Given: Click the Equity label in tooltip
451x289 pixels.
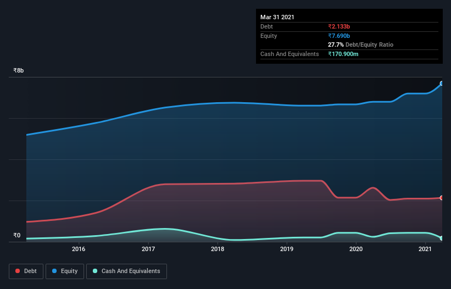Looking at the screenshot, I should click(x=269, y=36).
